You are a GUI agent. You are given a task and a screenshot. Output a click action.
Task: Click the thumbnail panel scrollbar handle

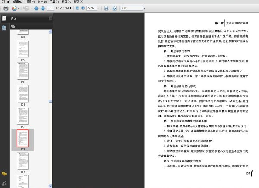pos(51,101)
